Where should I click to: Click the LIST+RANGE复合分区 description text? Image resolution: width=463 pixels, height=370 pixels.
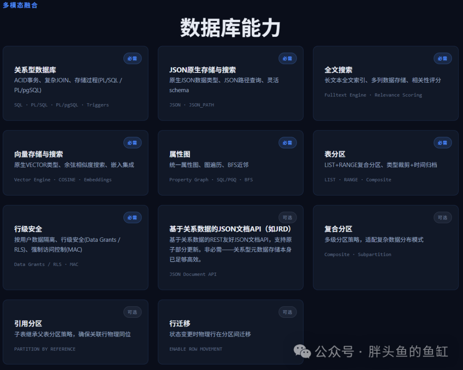(x=381, y=165)
